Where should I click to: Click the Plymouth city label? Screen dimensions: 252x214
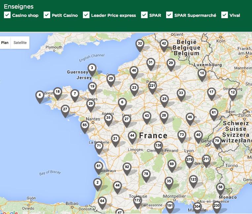(x=54, y=47)
